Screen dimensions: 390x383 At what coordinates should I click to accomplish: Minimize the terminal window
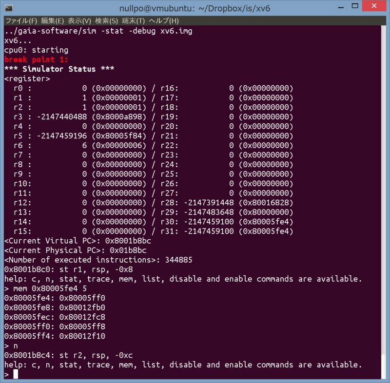coord(341,7)
